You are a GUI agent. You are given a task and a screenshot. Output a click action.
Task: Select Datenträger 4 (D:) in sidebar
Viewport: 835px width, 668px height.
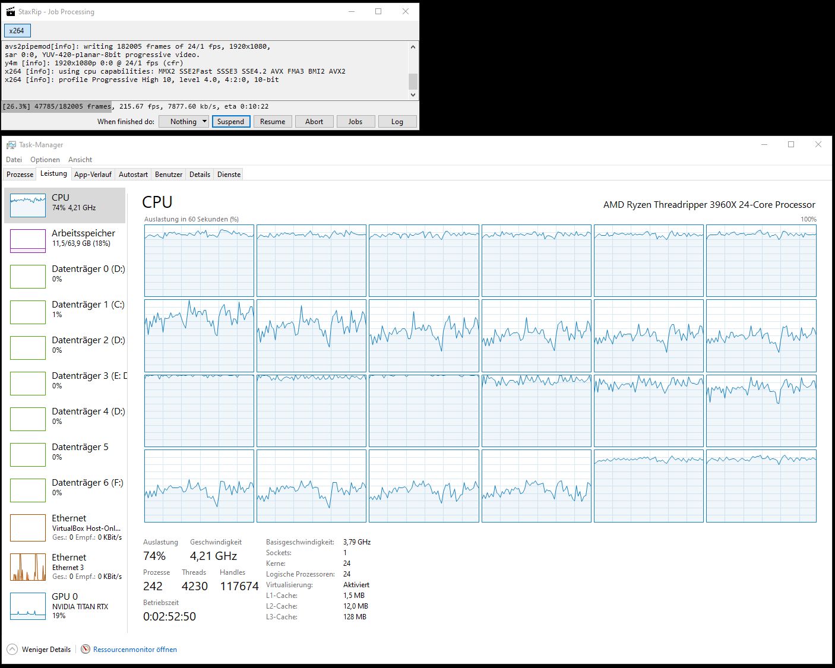point(65,419)
